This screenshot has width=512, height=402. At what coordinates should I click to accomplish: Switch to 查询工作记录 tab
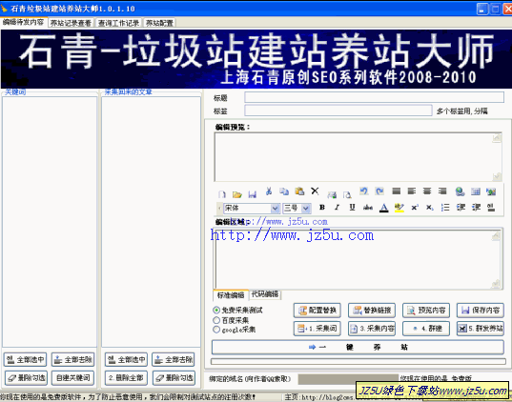coord(118,23)
